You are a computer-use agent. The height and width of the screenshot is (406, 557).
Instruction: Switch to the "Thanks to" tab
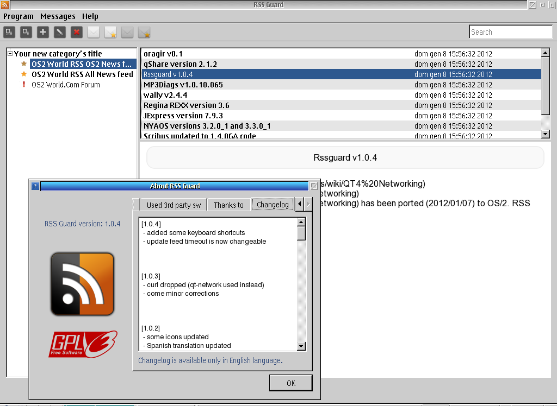228,205
